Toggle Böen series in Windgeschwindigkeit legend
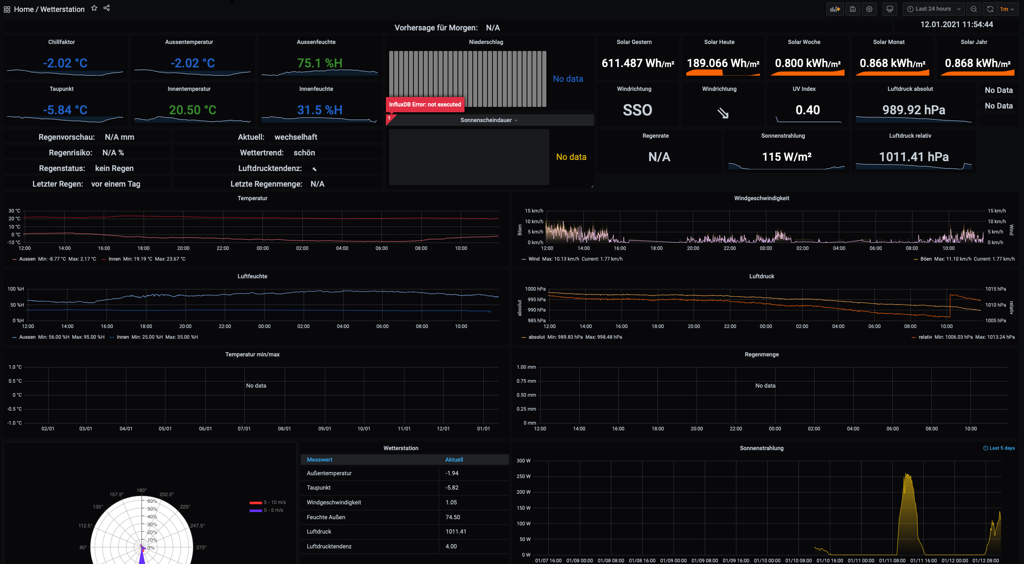Screen dimensions: 1024x564 click(x=926, y=259)
